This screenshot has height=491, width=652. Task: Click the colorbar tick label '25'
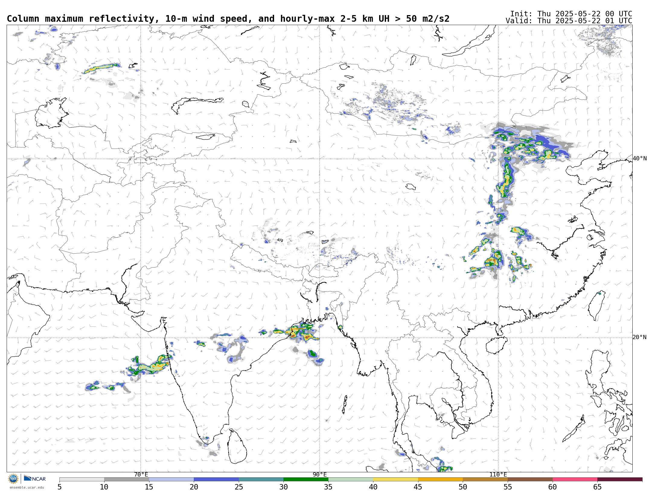click(239, 487)
